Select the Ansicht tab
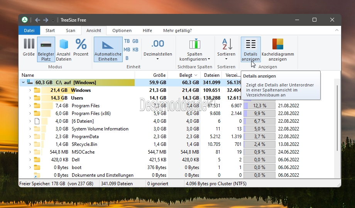355x208 pixels. click(94, 30)
